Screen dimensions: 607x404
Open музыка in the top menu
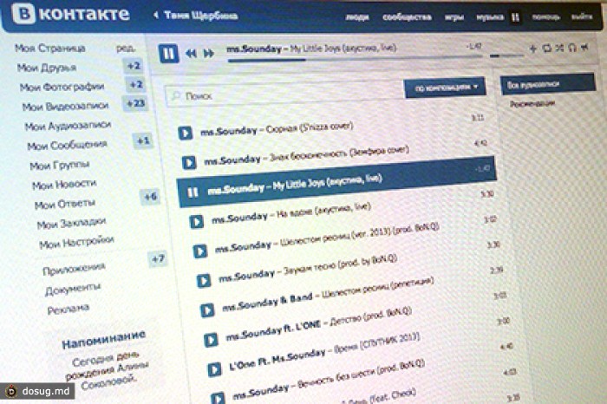pyautogui.click(x=490, y=17)
